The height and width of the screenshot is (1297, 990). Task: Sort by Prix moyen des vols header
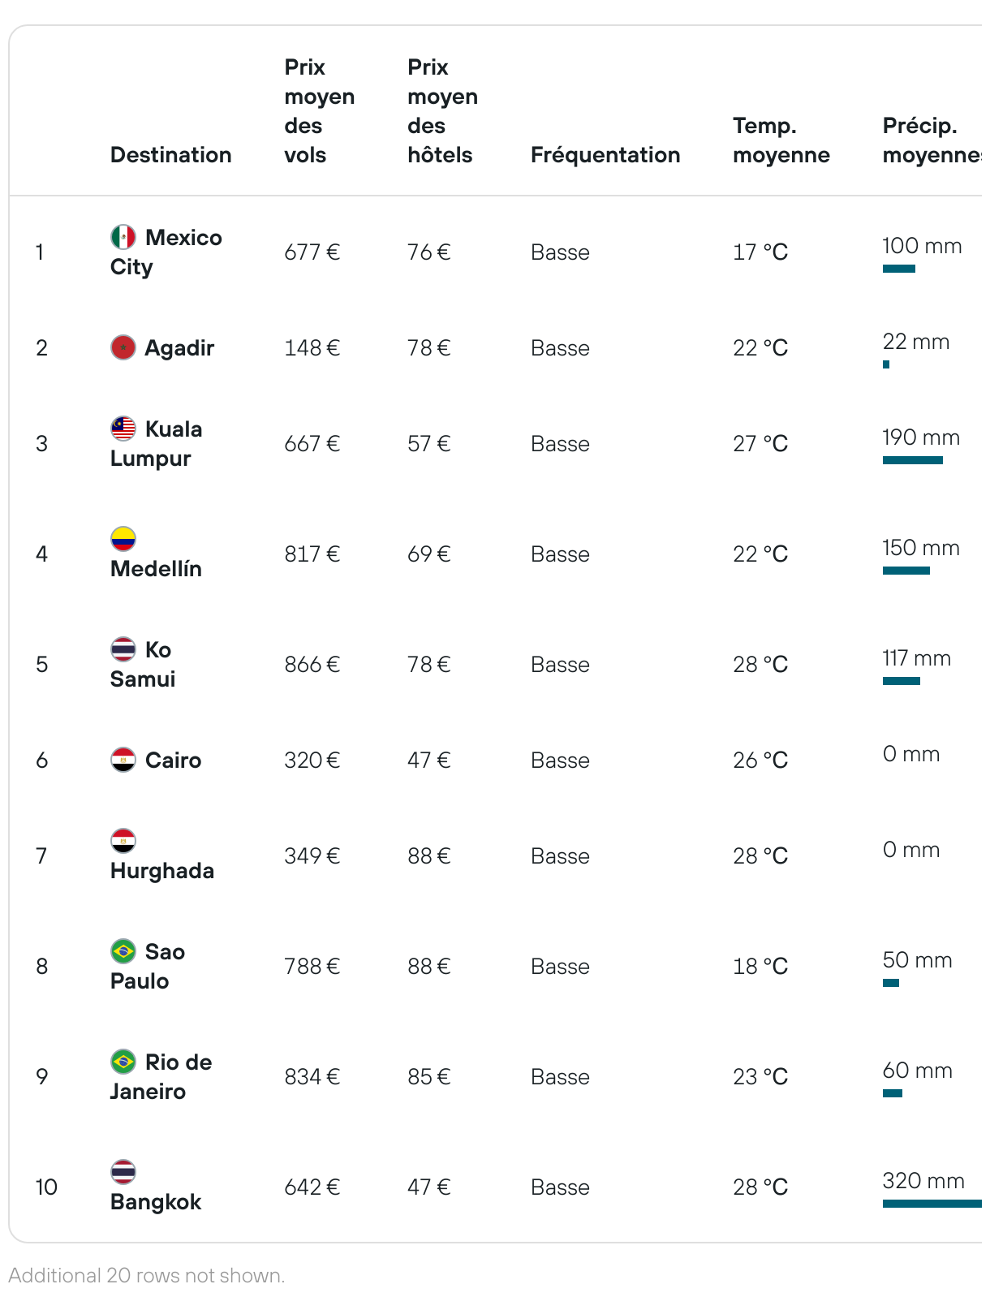tap(320, 111)
